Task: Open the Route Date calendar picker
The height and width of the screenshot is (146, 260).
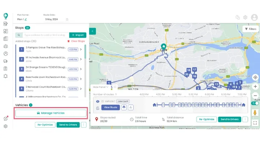Action: tap(67, 19)
